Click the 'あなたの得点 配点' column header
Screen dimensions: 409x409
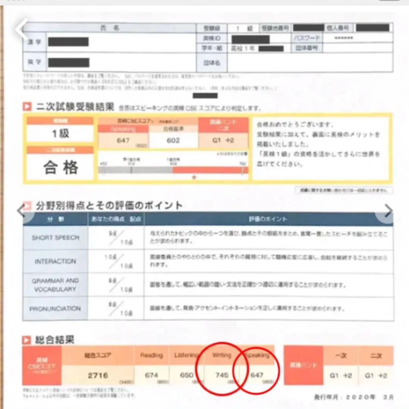coord(116,219)
